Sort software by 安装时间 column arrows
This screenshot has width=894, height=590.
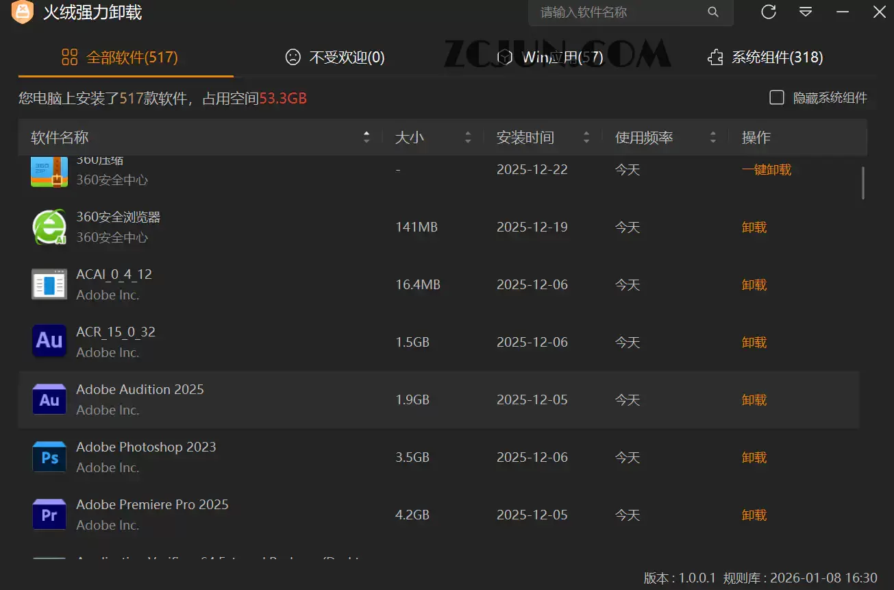pyautogui.click(x=586, y=137)
